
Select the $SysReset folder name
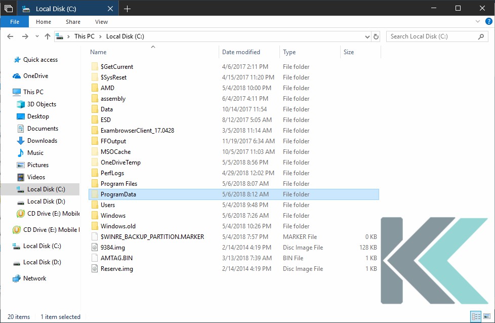(x=114, y=77)
